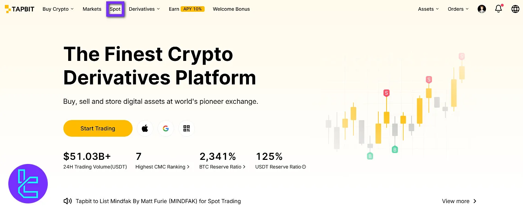Expand the Buy Crypto dropdown
The height and width of the screenshot is (210, 523).
(x=58, y=9)
